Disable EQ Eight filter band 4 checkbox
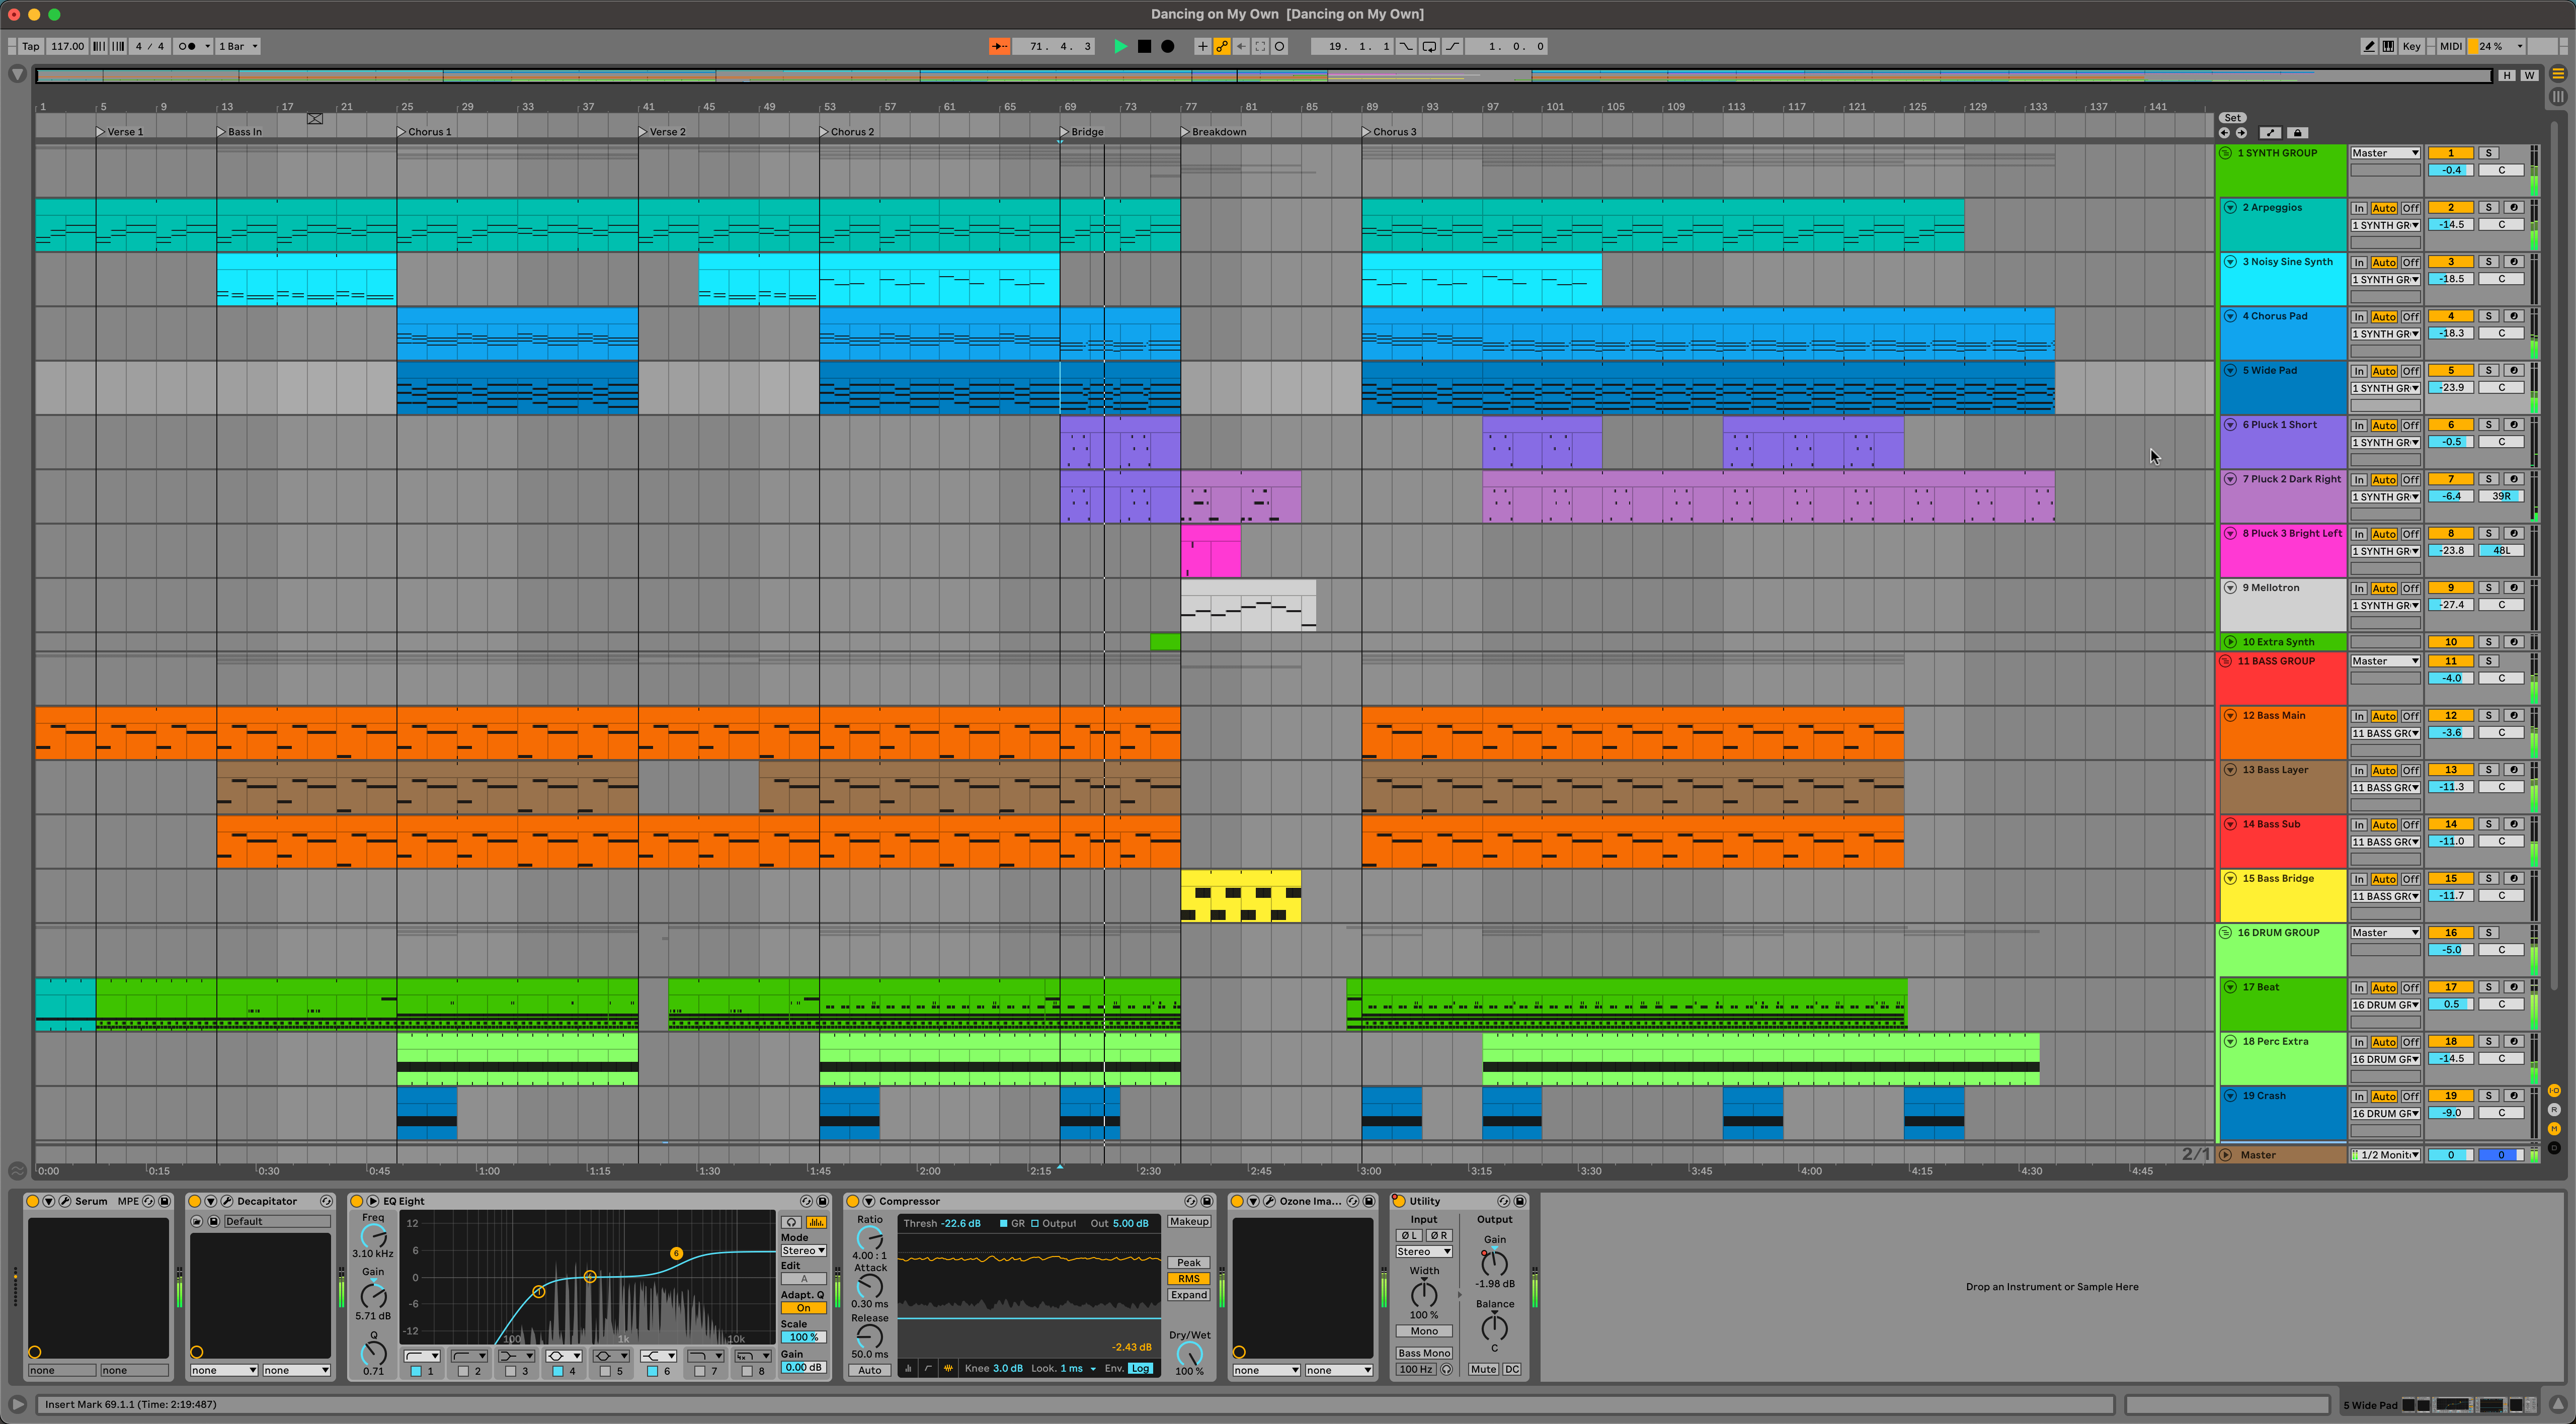The width and height of the screenshot is (2576, 1424). [x=558, y=1371]
